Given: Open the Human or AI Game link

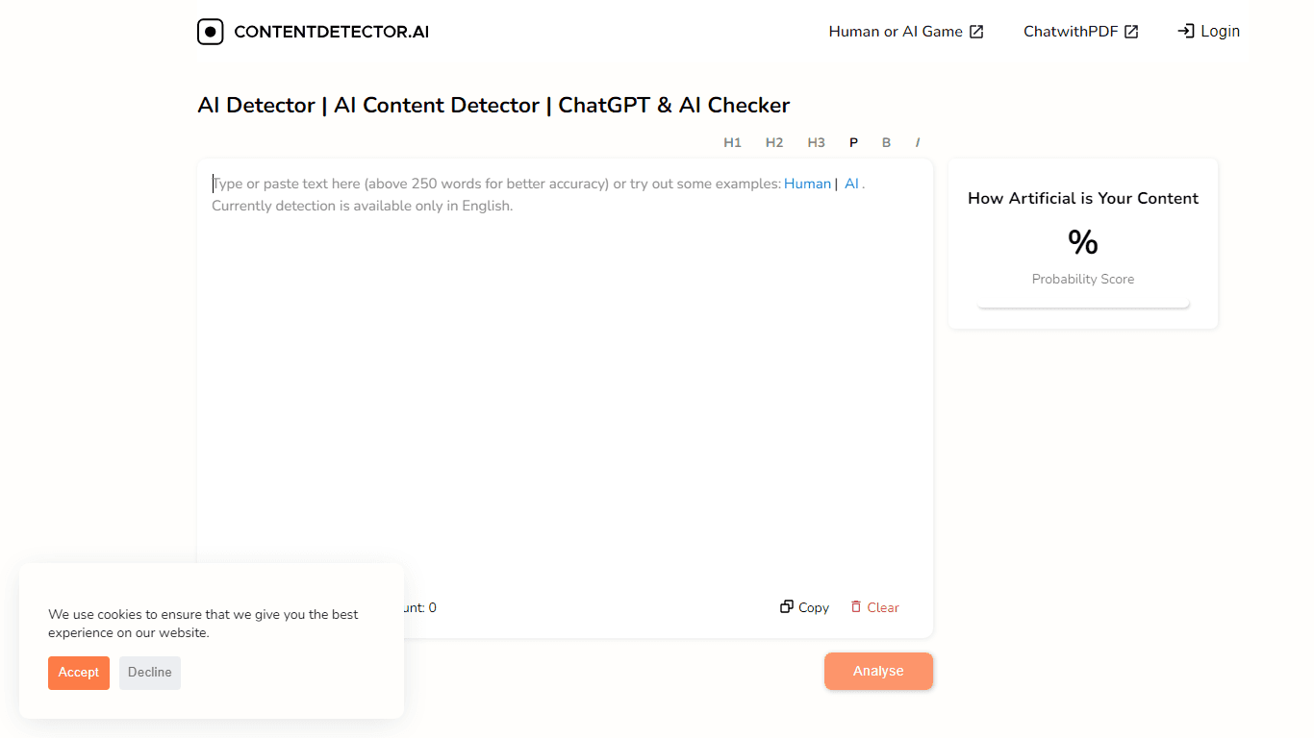Looking at the screenshot, I should 906,32.
